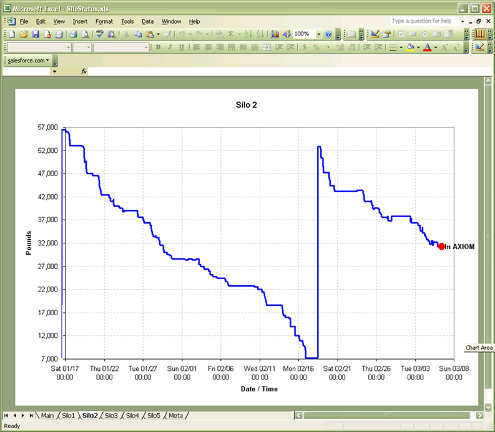Viewport: 495px width, 432px height.
Task: Switch to the Main sheet tab
Action: (47, 416)
